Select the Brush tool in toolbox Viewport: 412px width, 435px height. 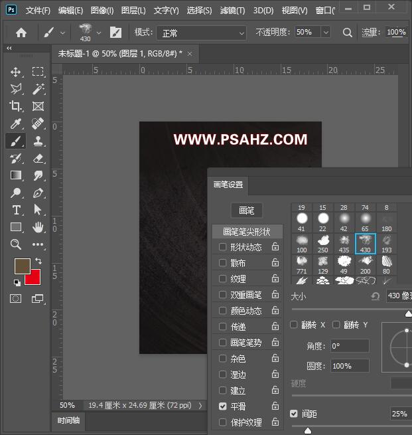pyautogui.click(x=15, y=141)
